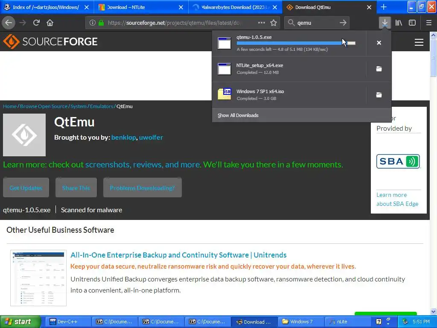Click the qemu search field

[316, 23]
